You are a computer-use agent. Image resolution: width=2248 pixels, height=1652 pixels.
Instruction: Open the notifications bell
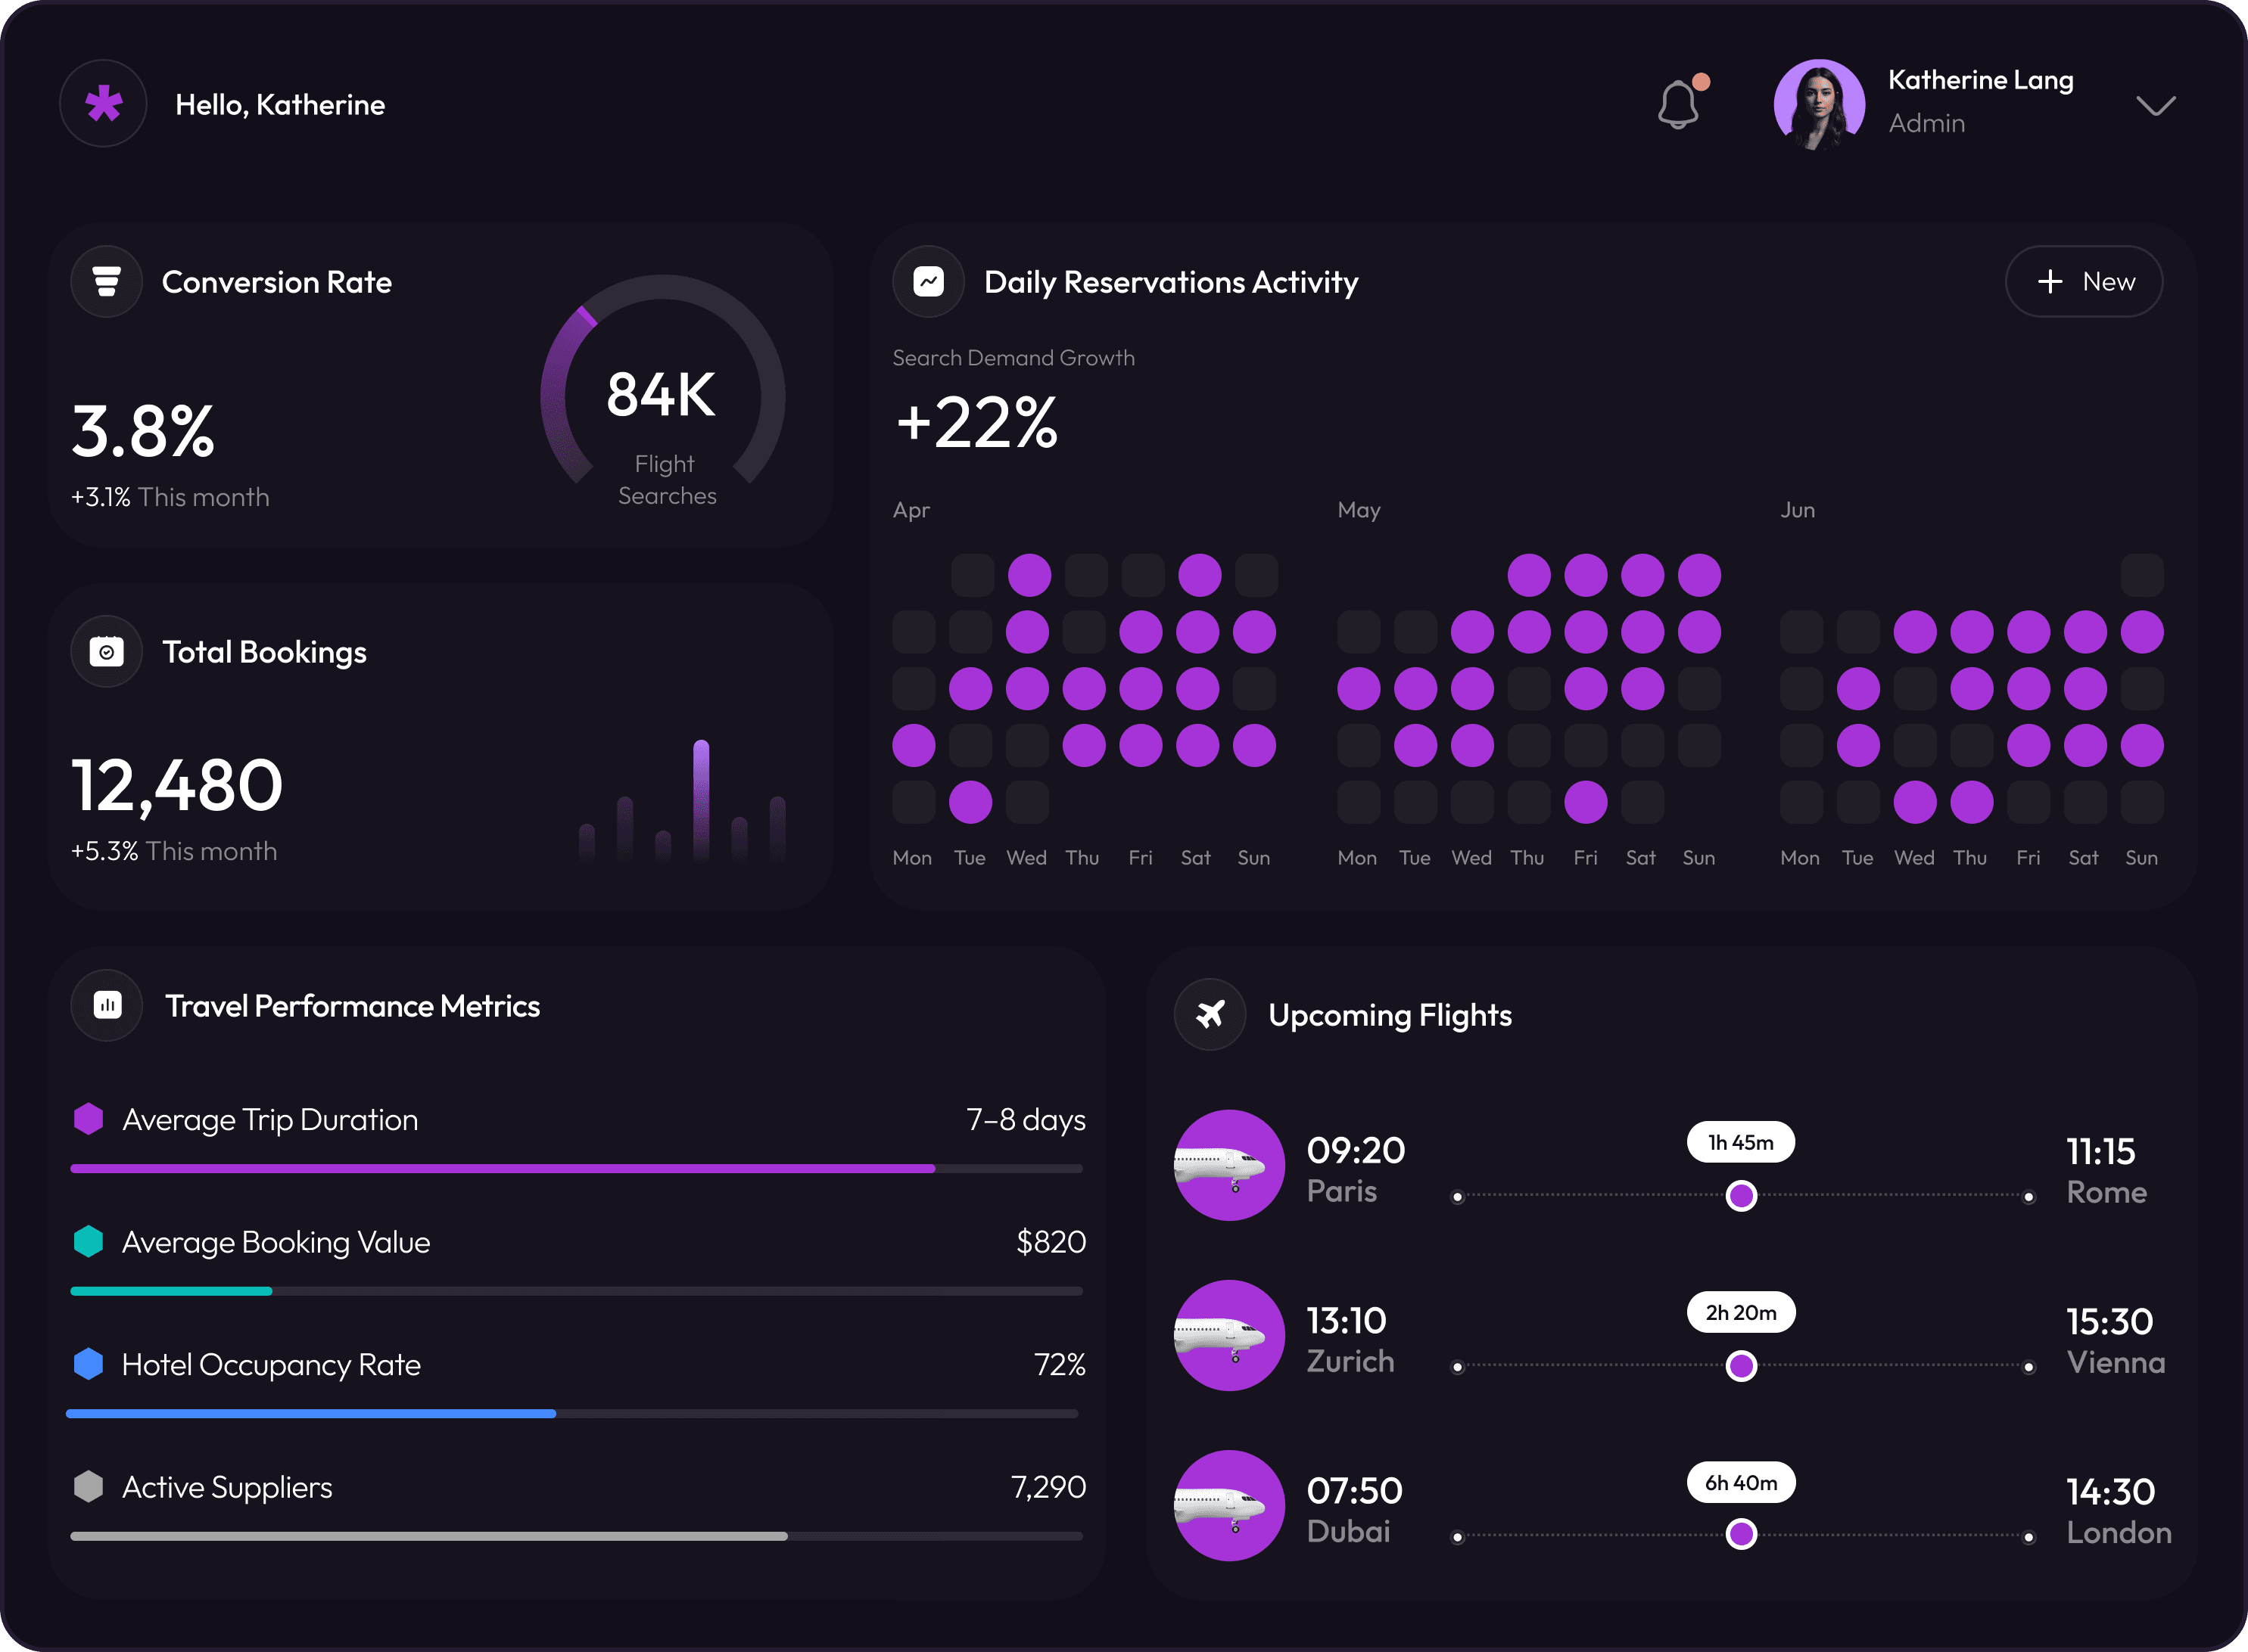click(1679, 104)
